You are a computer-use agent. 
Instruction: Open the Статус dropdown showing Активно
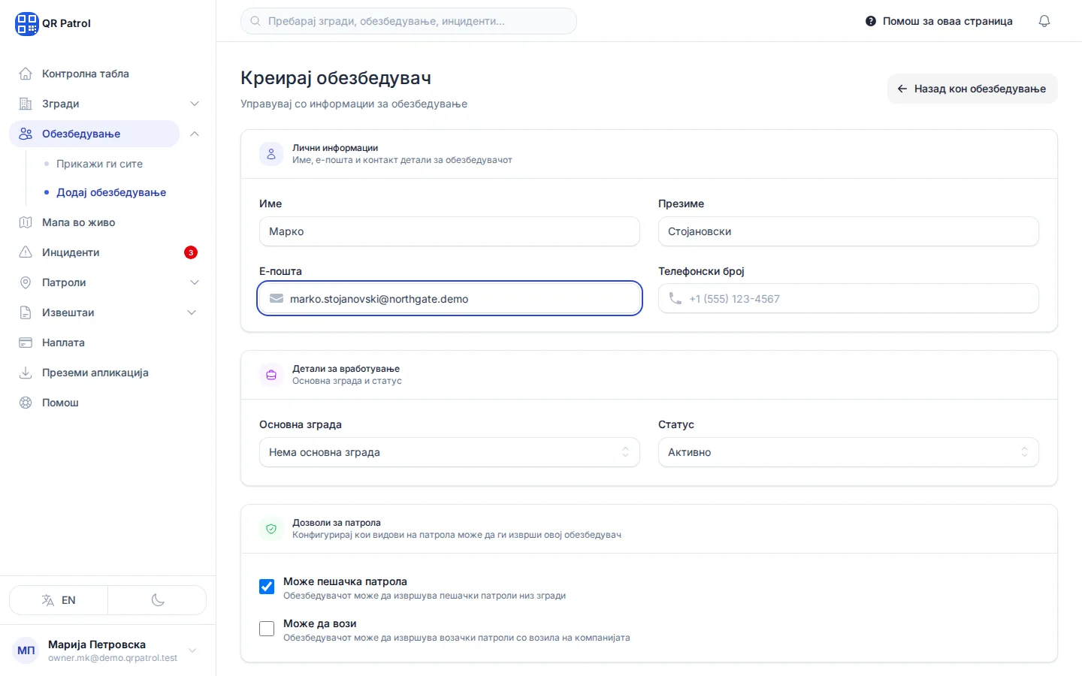[x=848, y=452]
